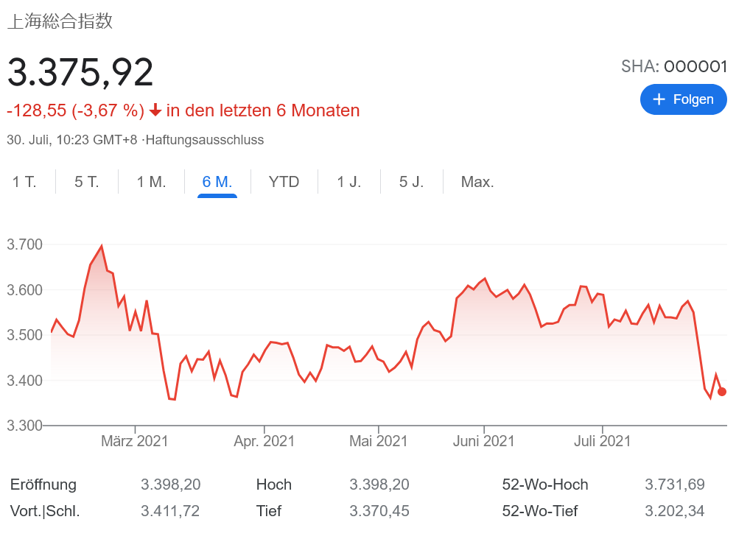The height and width of the screenshot is (539, 736).
Task: Show the Max. time range
Action: (477, 182)
